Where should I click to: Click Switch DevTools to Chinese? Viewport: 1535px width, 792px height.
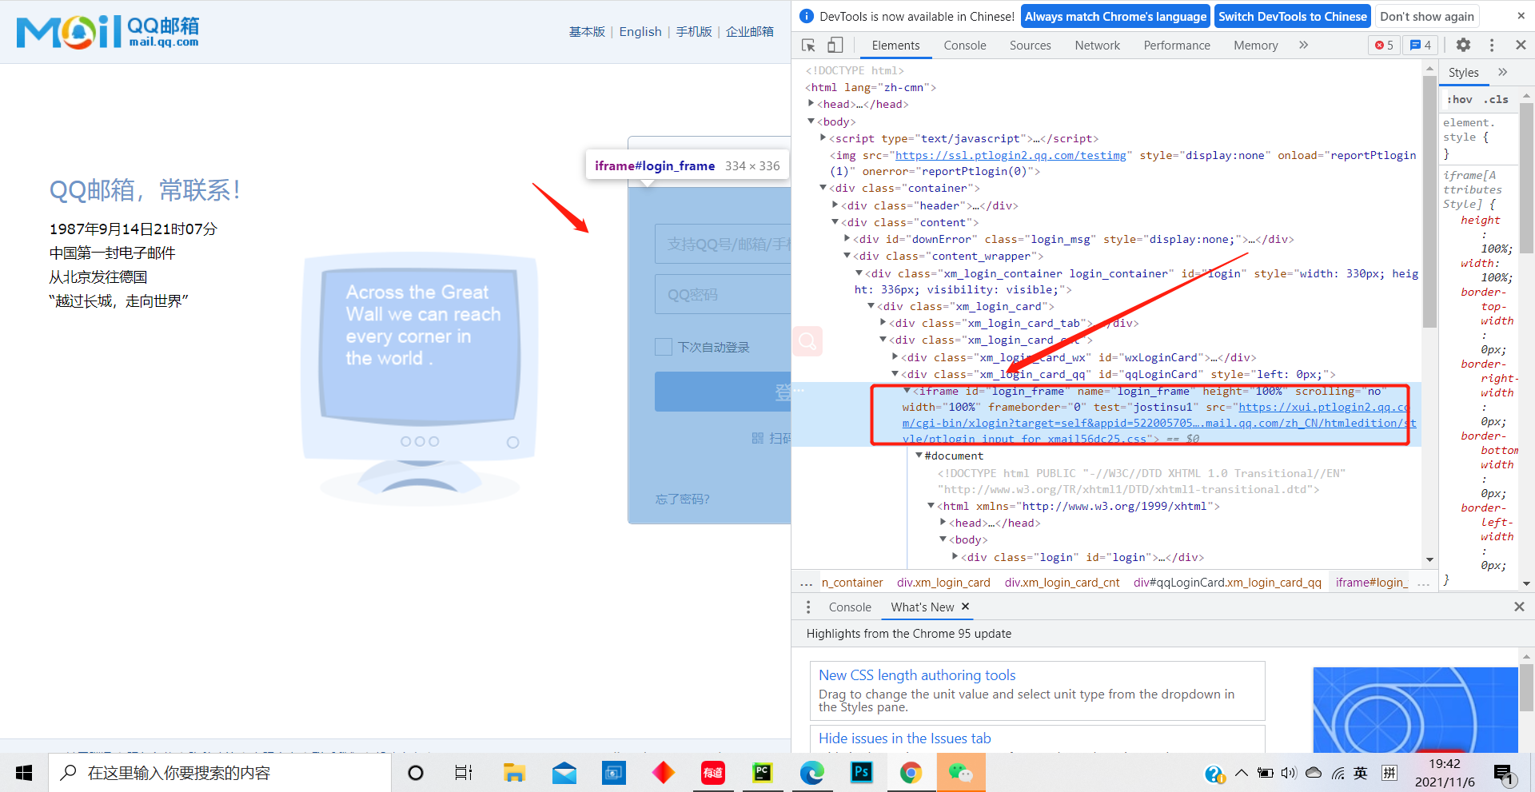click(x=1293, y=16)
